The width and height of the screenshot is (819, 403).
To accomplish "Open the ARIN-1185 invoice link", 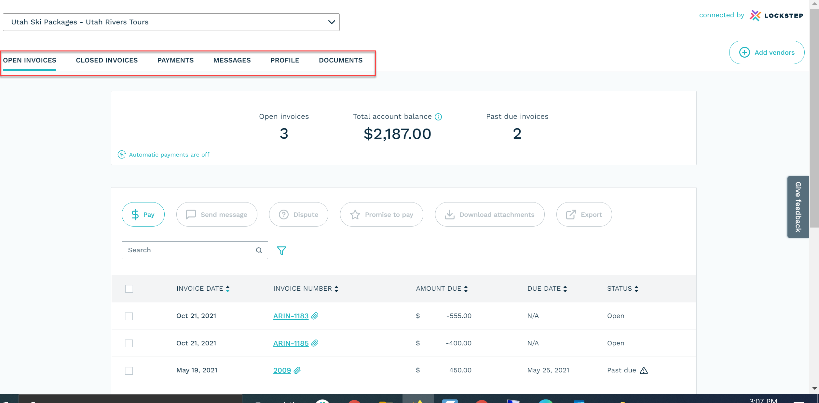I will 291,343.
